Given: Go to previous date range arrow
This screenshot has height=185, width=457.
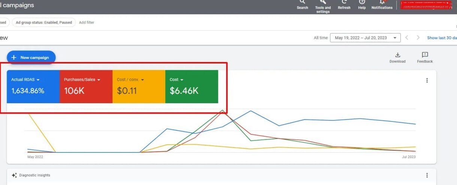Looking at the screenshot, I should tap(407, 38).
